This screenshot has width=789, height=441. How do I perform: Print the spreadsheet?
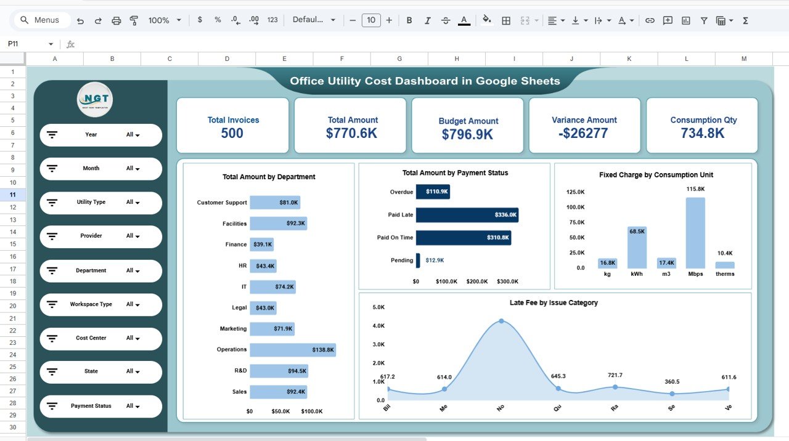pyautogui.click(x=116, y=20)
